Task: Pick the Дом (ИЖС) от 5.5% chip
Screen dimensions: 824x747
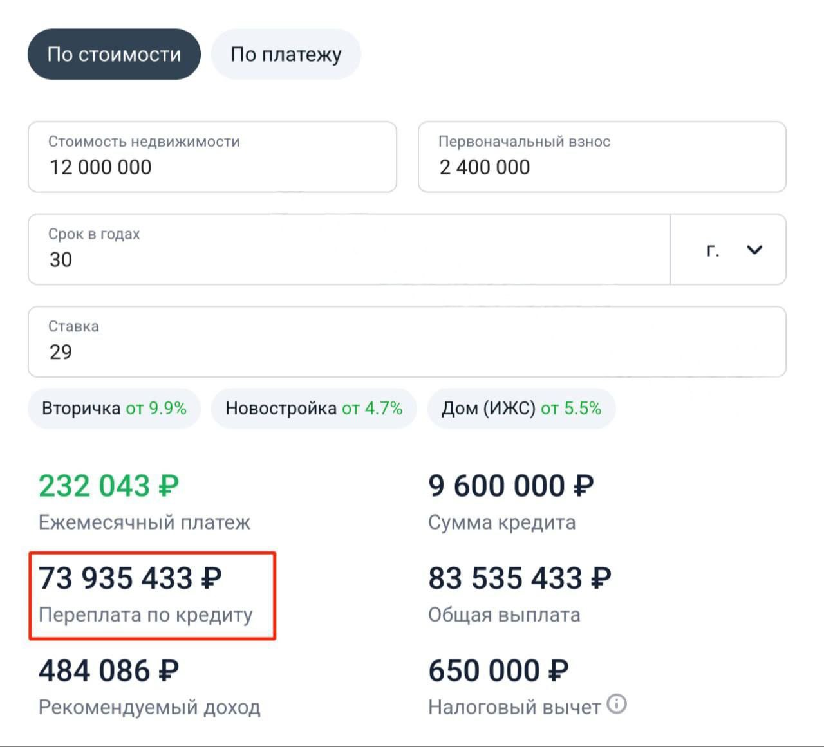Action: tap(521, 409)
